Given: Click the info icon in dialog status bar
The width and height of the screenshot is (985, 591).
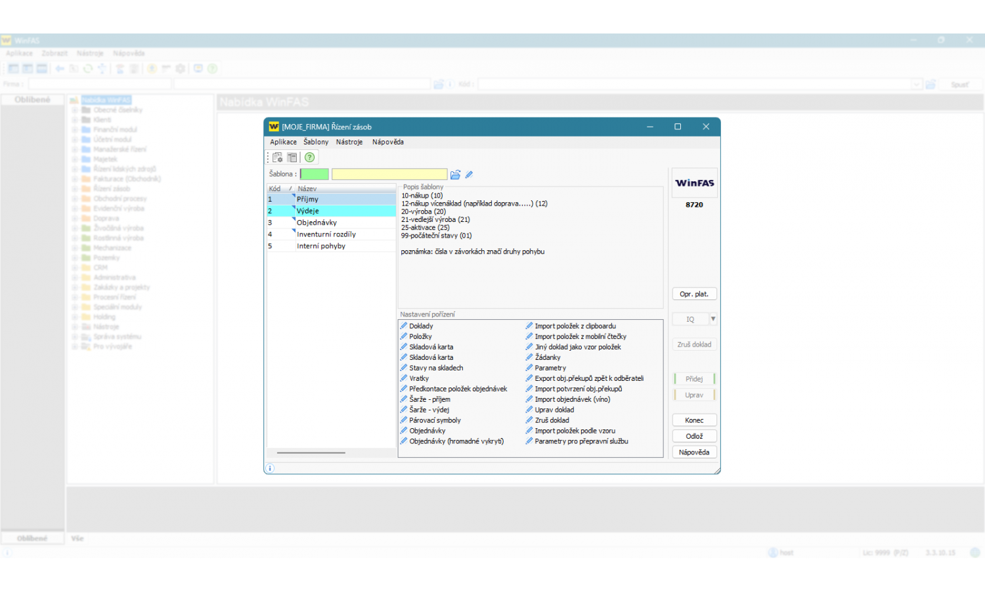Looking at the screenshot, I should (270, 468).
